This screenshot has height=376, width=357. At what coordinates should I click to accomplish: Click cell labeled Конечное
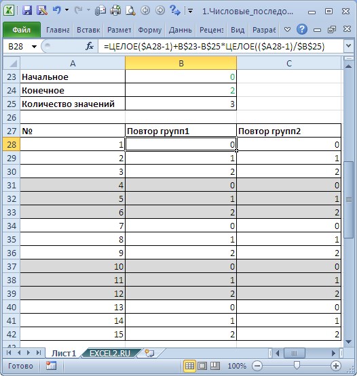point(73,90)
